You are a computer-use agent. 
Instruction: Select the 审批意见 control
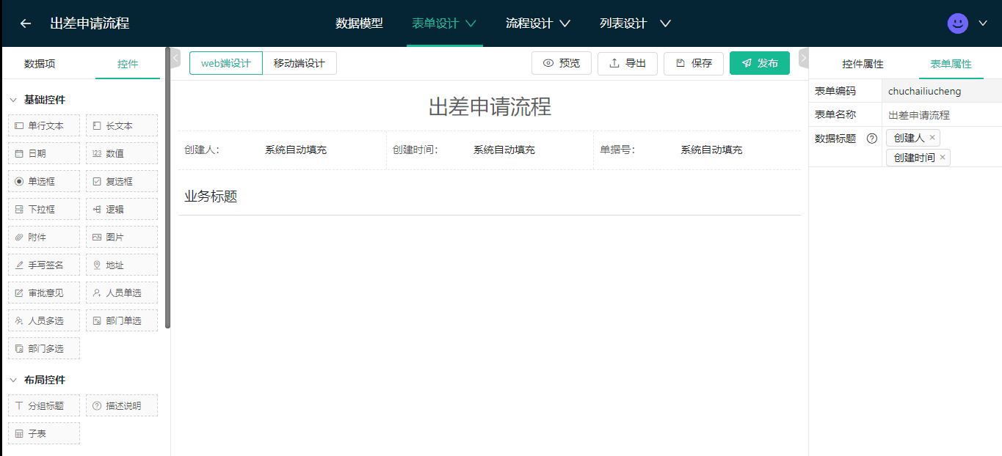click(x=44, y=293)
